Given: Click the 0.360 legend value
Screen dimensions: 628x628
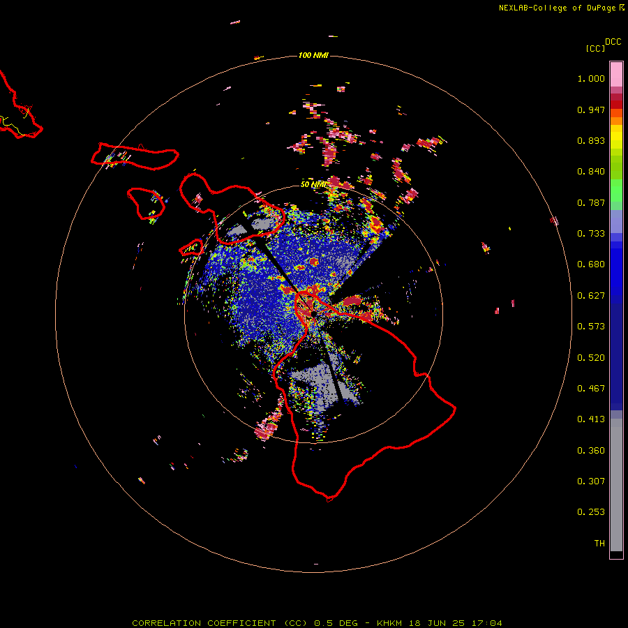Looking at the screenshot, I should coord(591,451).
